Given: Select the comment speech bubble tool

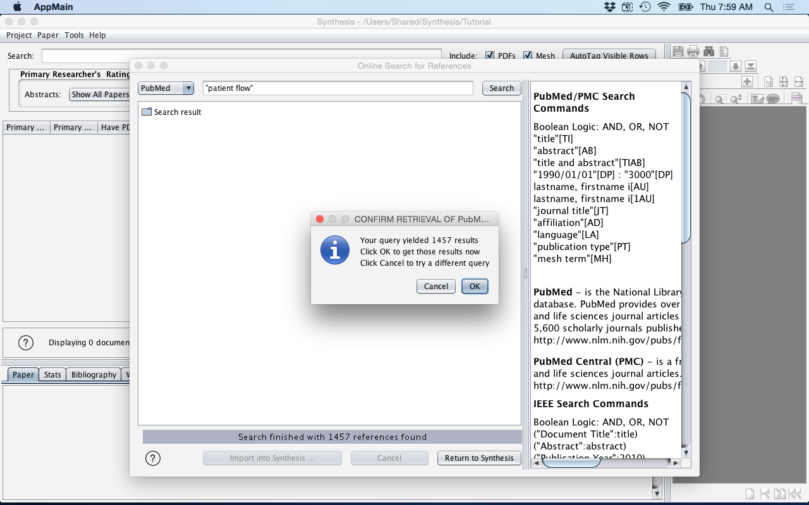Looking at the screenshot, I should tap(773, 98).
